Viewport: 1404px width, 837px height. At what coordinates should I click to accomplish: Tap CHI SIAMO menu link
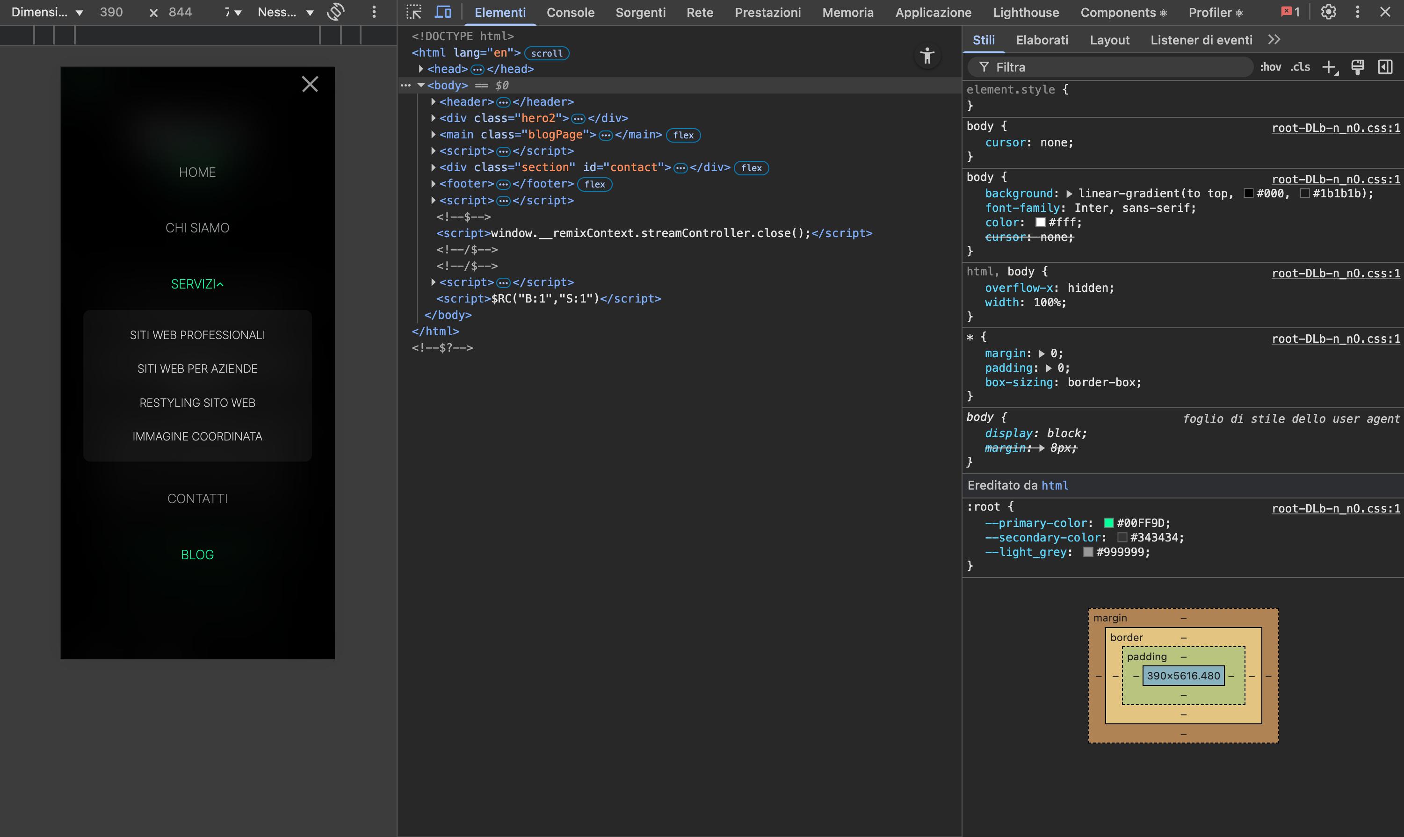(197, 228)
